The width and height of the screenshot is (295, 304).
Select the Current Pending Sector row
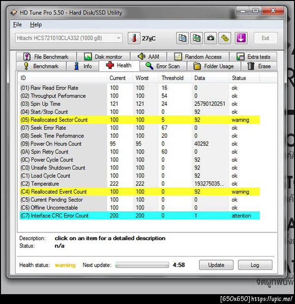coord(140,200)
